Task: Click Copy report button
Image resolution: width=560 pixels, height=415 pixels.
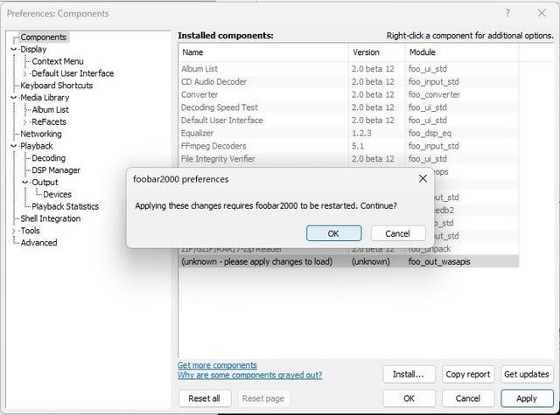Action: point(468,374)
